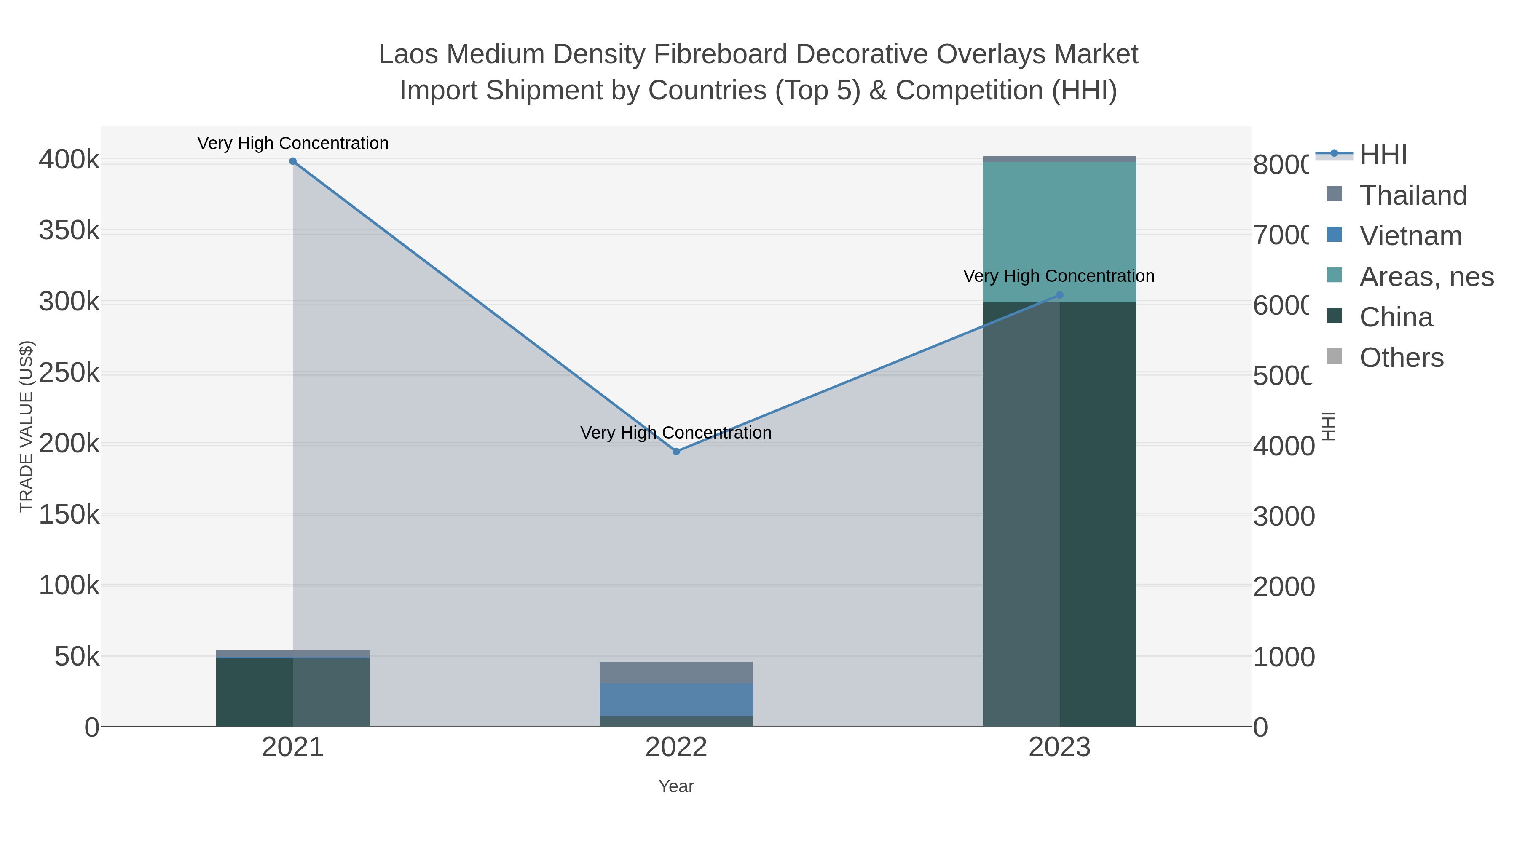
Task: Click the 2023 x-axis label
Action: [x=1059, y=748]
